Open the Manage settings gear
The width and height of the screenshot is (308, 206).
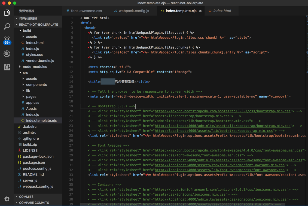click(x=7, y=199)
